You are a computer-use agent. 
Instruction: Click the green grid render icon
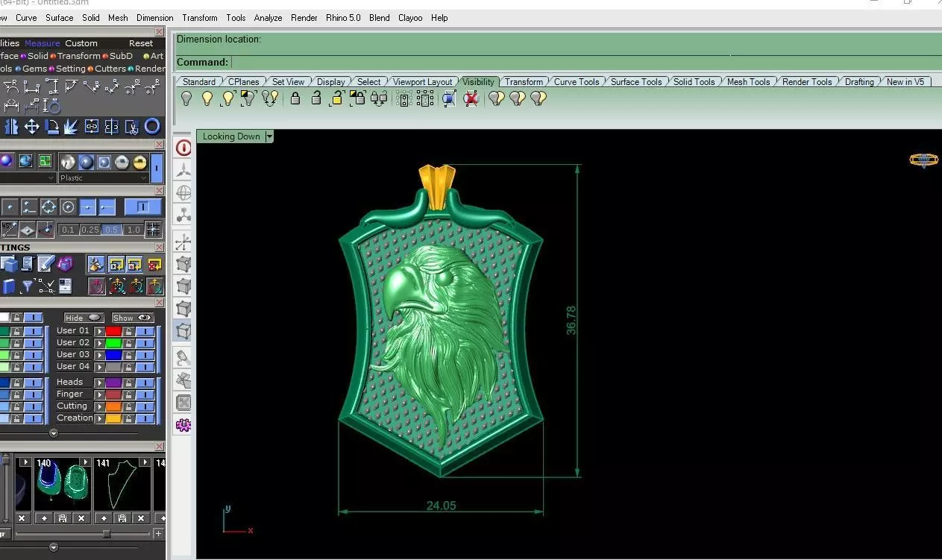[45, 162]
